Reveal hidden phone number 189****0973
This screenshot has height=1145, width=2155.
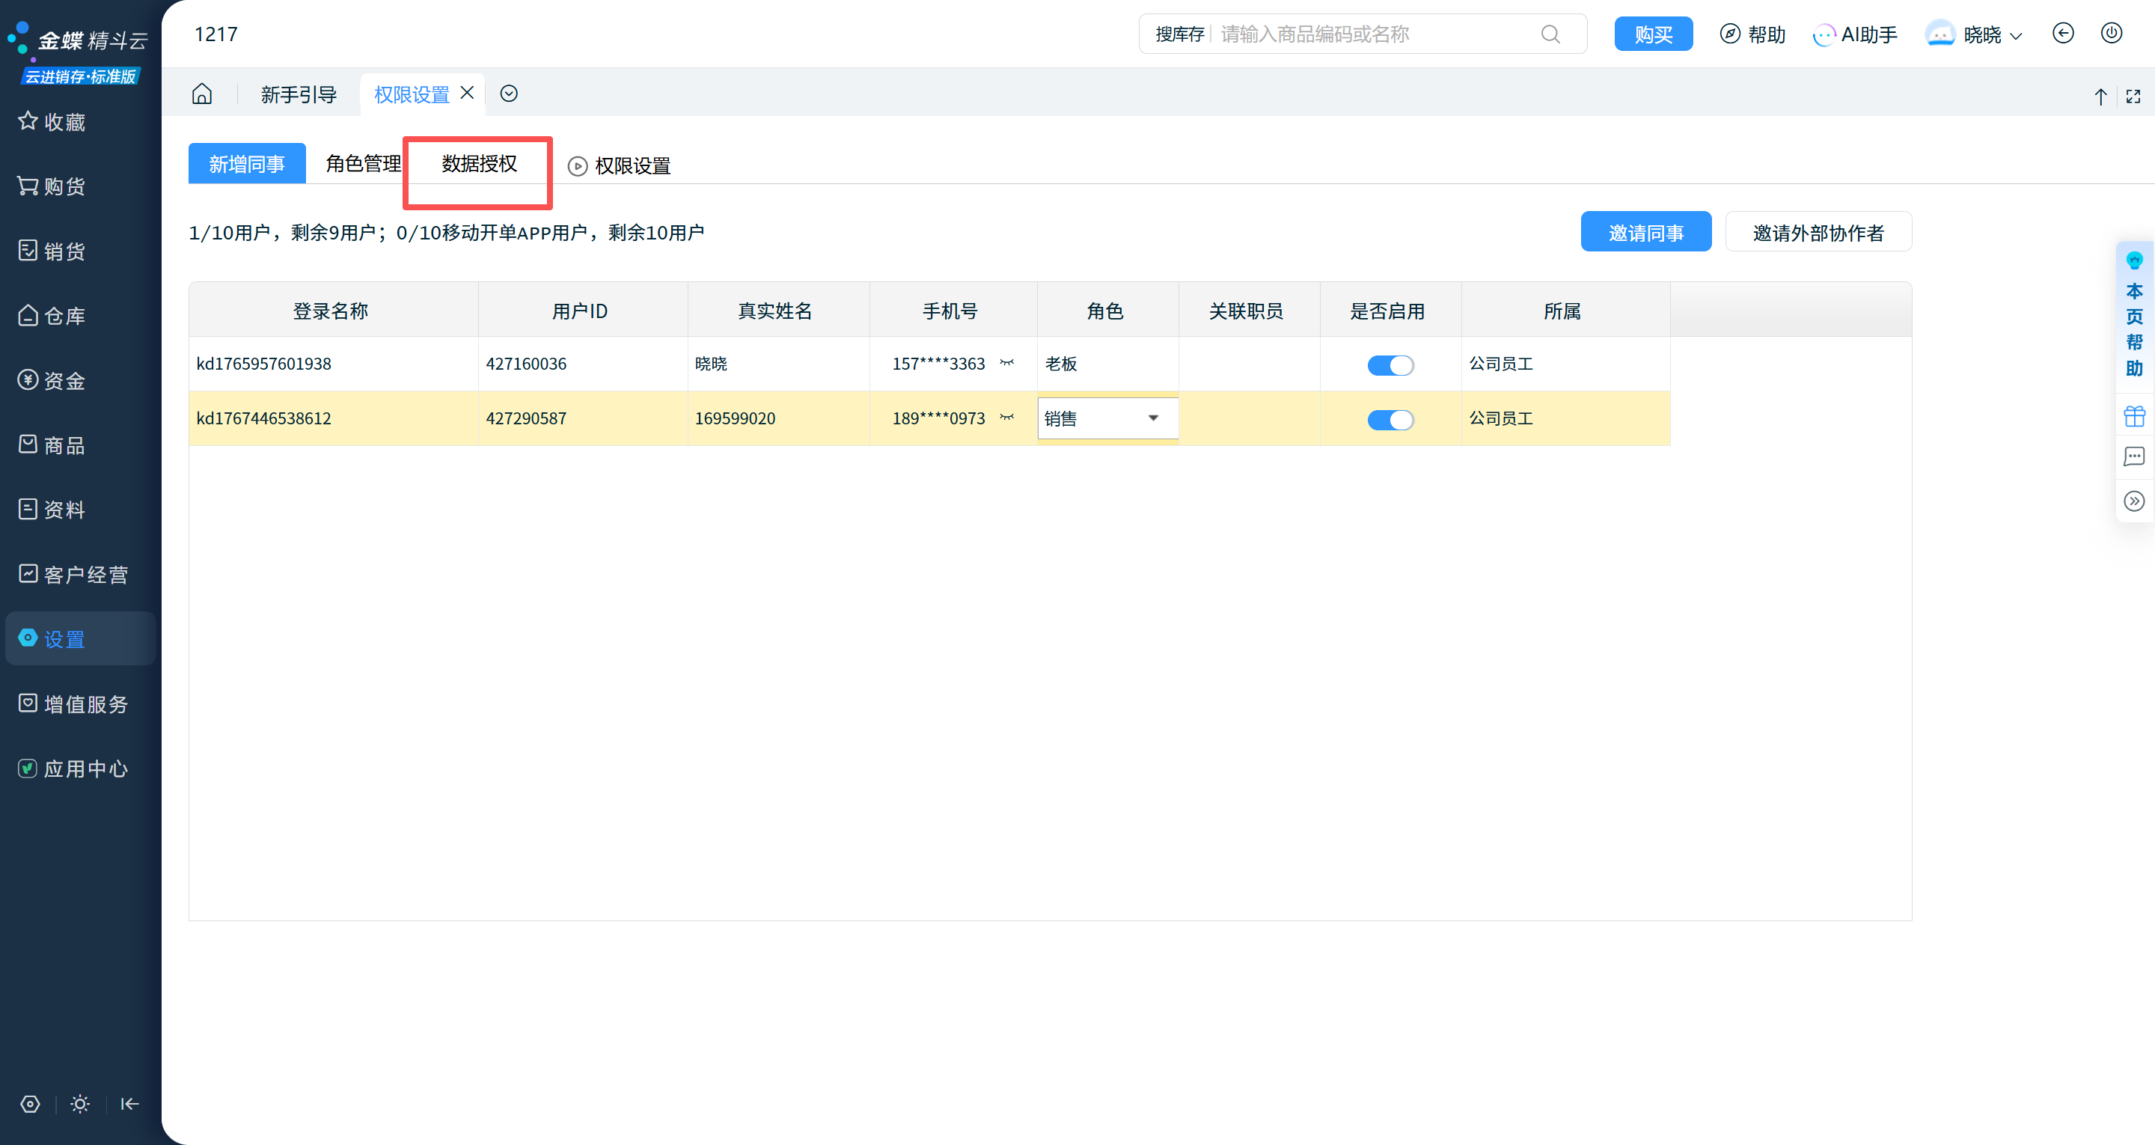1007,418
